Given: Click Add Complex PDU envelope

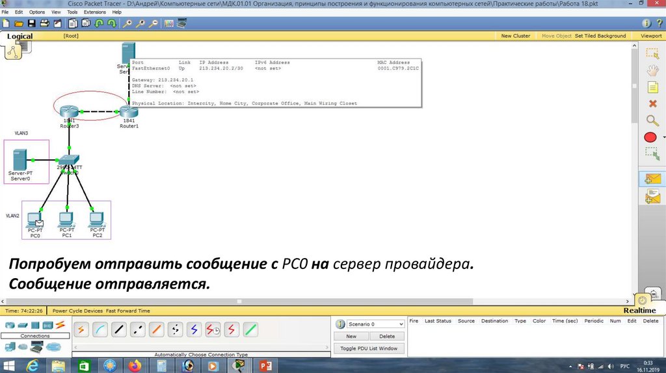Looking at the screenshot, I should [x=652, y=196].
